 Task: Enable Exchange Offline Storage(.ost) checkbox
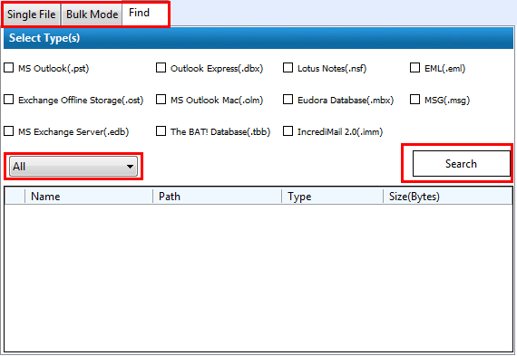tap(8, 100)
